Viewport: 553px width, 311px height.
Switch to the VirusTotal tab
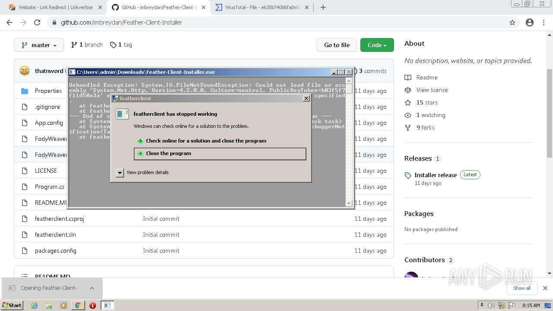tap(262, 7)
